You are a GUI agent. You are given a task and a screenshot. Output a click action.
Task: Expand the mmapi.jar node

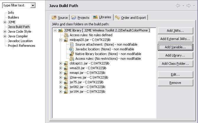coord(60,73)
